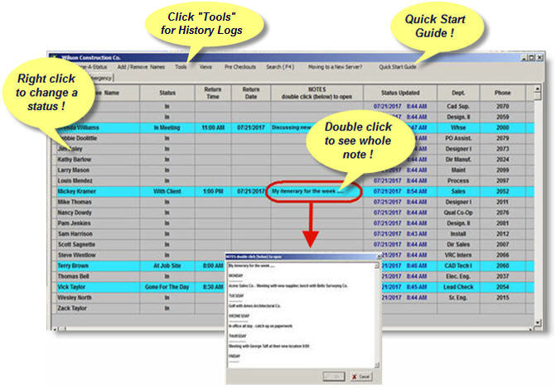Click the Cancel button in notes dialog
This screenshot has height=388, width=556.
[360, 376]
